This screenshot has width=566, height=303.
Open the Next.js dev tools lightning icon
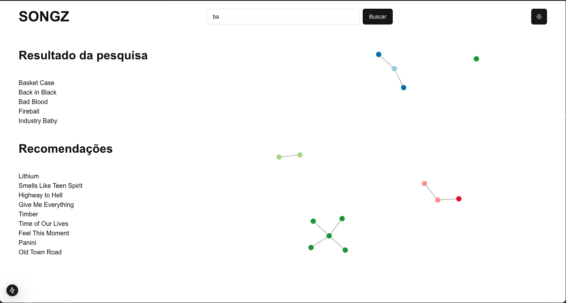(x=12, y=290)
